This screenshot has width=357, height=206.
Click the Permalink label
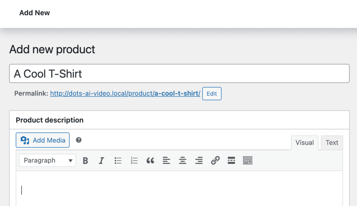click(x=31, y=93)
